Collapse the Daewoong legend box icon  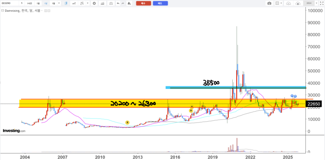point(3,10)
